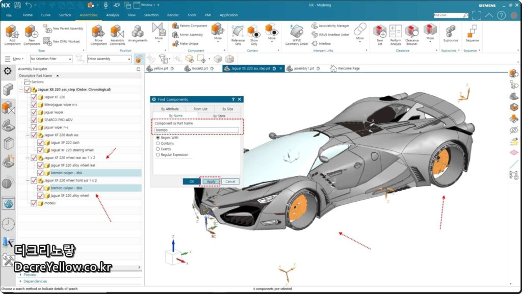Click Apply in the Find Components dialog

point(211,181)
